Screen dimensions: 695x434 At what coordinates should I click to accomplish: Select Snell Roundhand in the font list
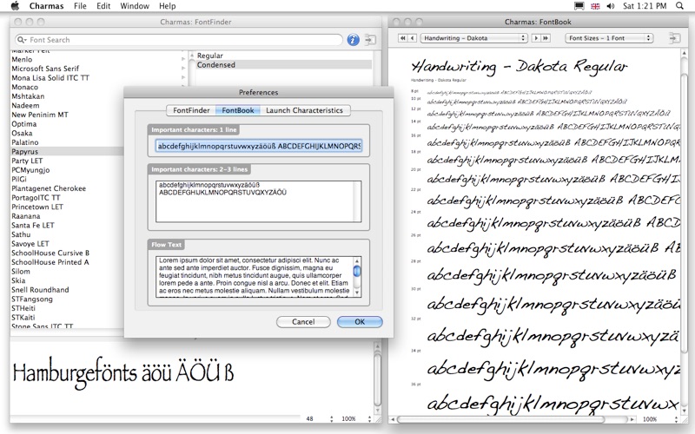point(40,290)
